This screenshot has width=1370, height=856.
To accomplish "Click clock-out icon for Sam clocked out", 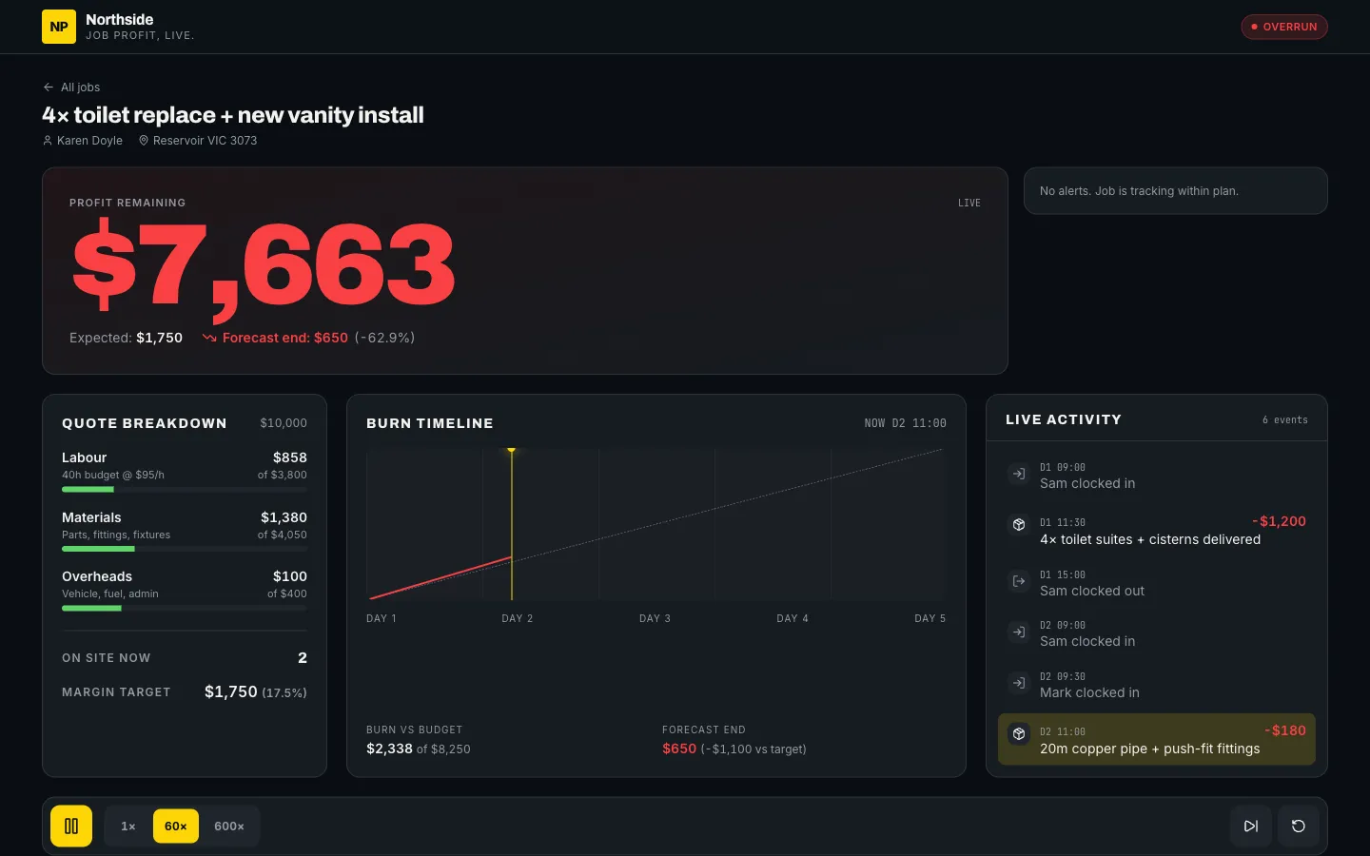I will 1019,581.
